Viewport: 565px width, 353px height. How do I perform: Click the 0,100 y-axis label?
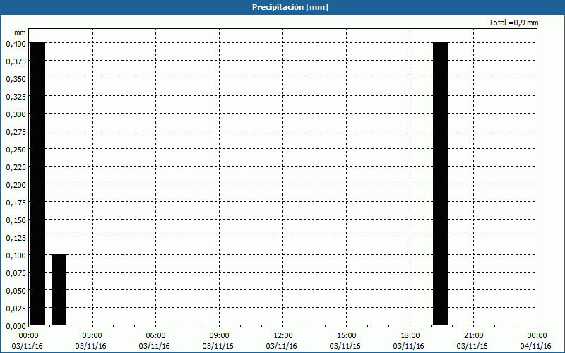[16, 255]
